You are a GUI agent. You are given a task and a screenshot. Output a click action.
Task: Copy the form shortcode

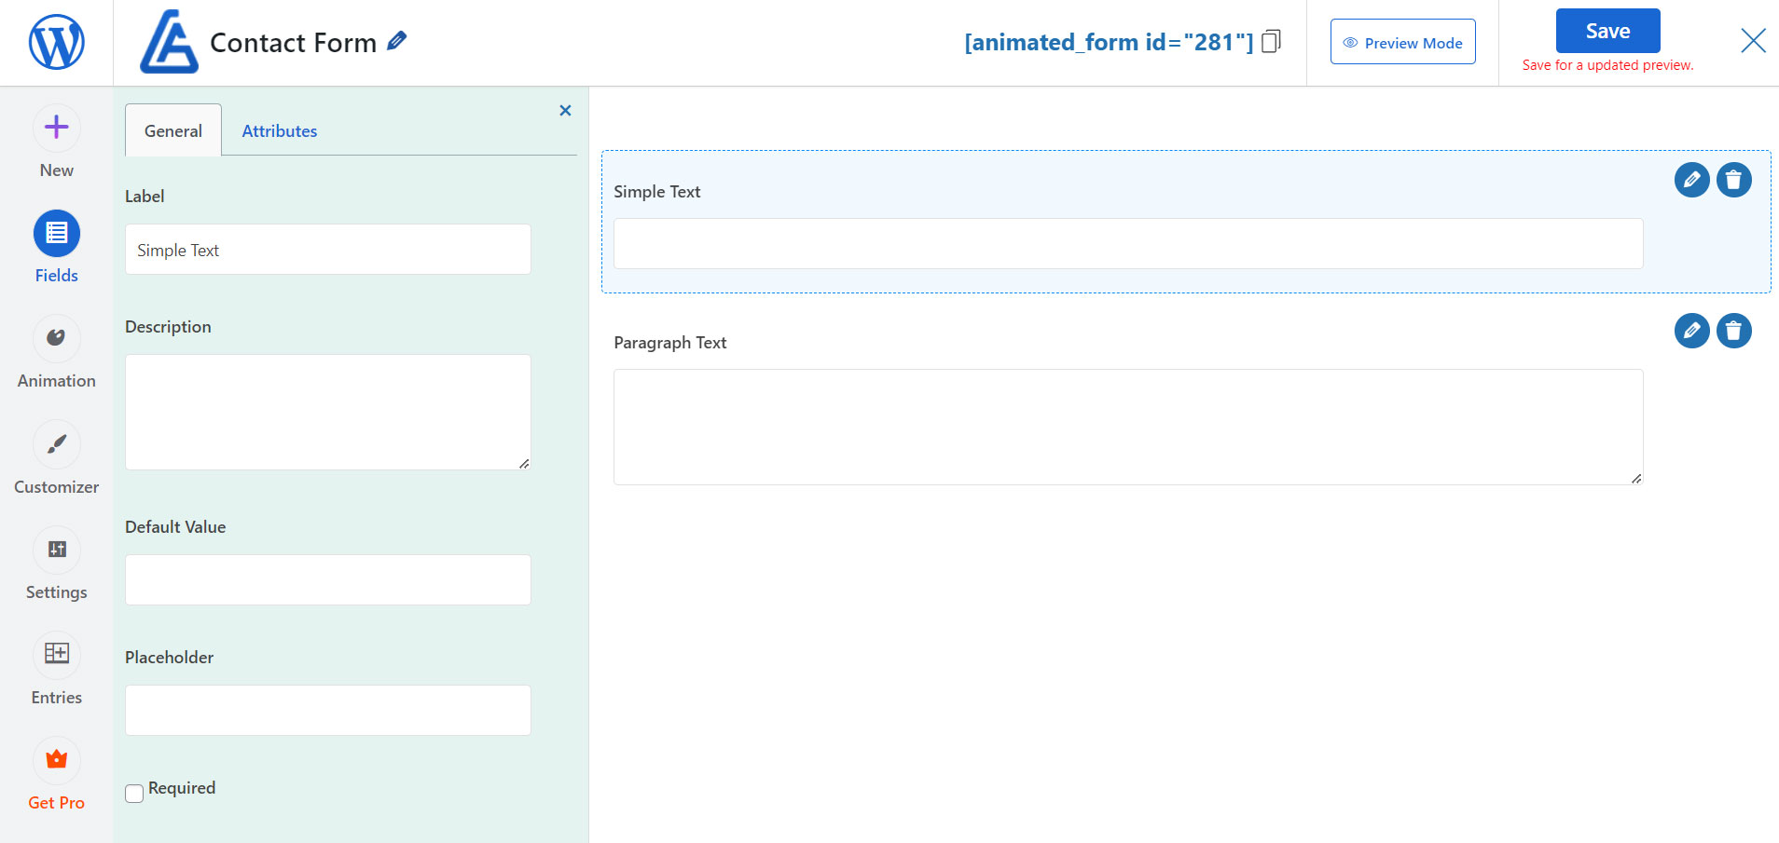[x=1270, y=41]
